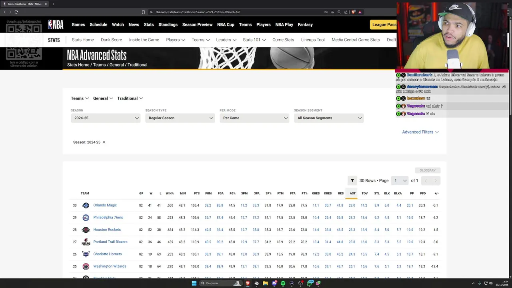This screenshot has width=512, height=288.
Task: Click Charlotte Hornets 3PA value 38.3
Action: pyautogui.click(x=256, y=254)
